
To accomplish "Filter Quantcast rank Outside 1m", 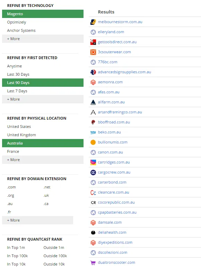I will [54, 248].
